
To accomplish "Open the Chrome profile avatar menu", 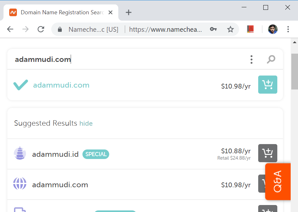I will 273,29.
